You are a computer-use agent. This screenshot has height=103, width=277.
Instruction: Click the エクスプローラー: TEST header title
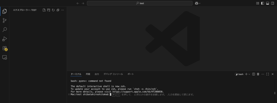click(x=25, y=10)
